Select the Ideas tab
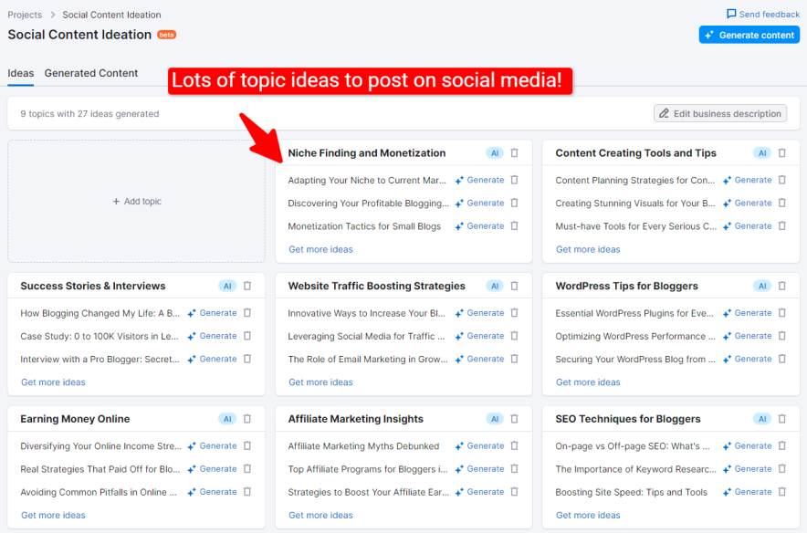Image resolution: width=807 pixels, height=533 pixels. (x=20, y=73)
